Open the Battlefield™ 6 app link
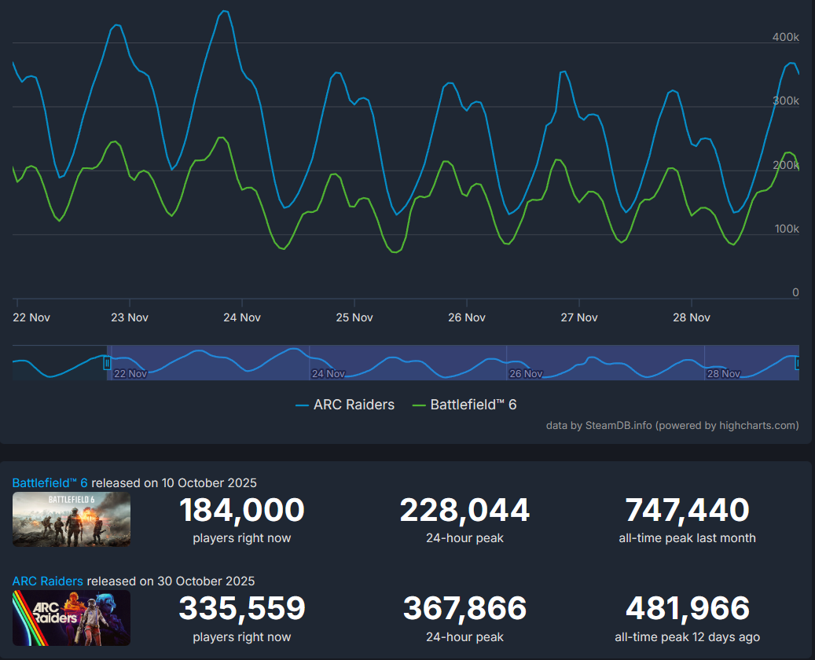 (x=50, y=482)
